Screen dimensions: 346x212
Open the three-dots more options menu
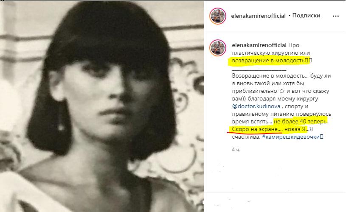point(335,16)
